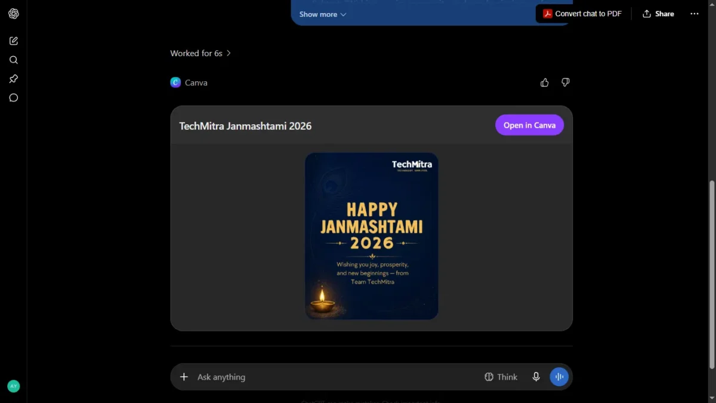Open the search chats magnifier icon
This screenshot has height=403, width=716.
tap(14, 60)
